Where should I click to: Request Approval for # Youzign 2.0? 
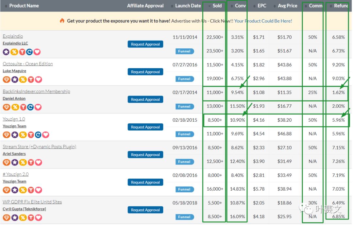pos(145,182)
